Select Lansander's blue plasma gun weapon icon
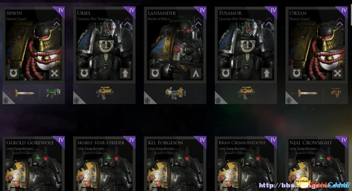Screen dimensions: 352x191 (176, 93)
